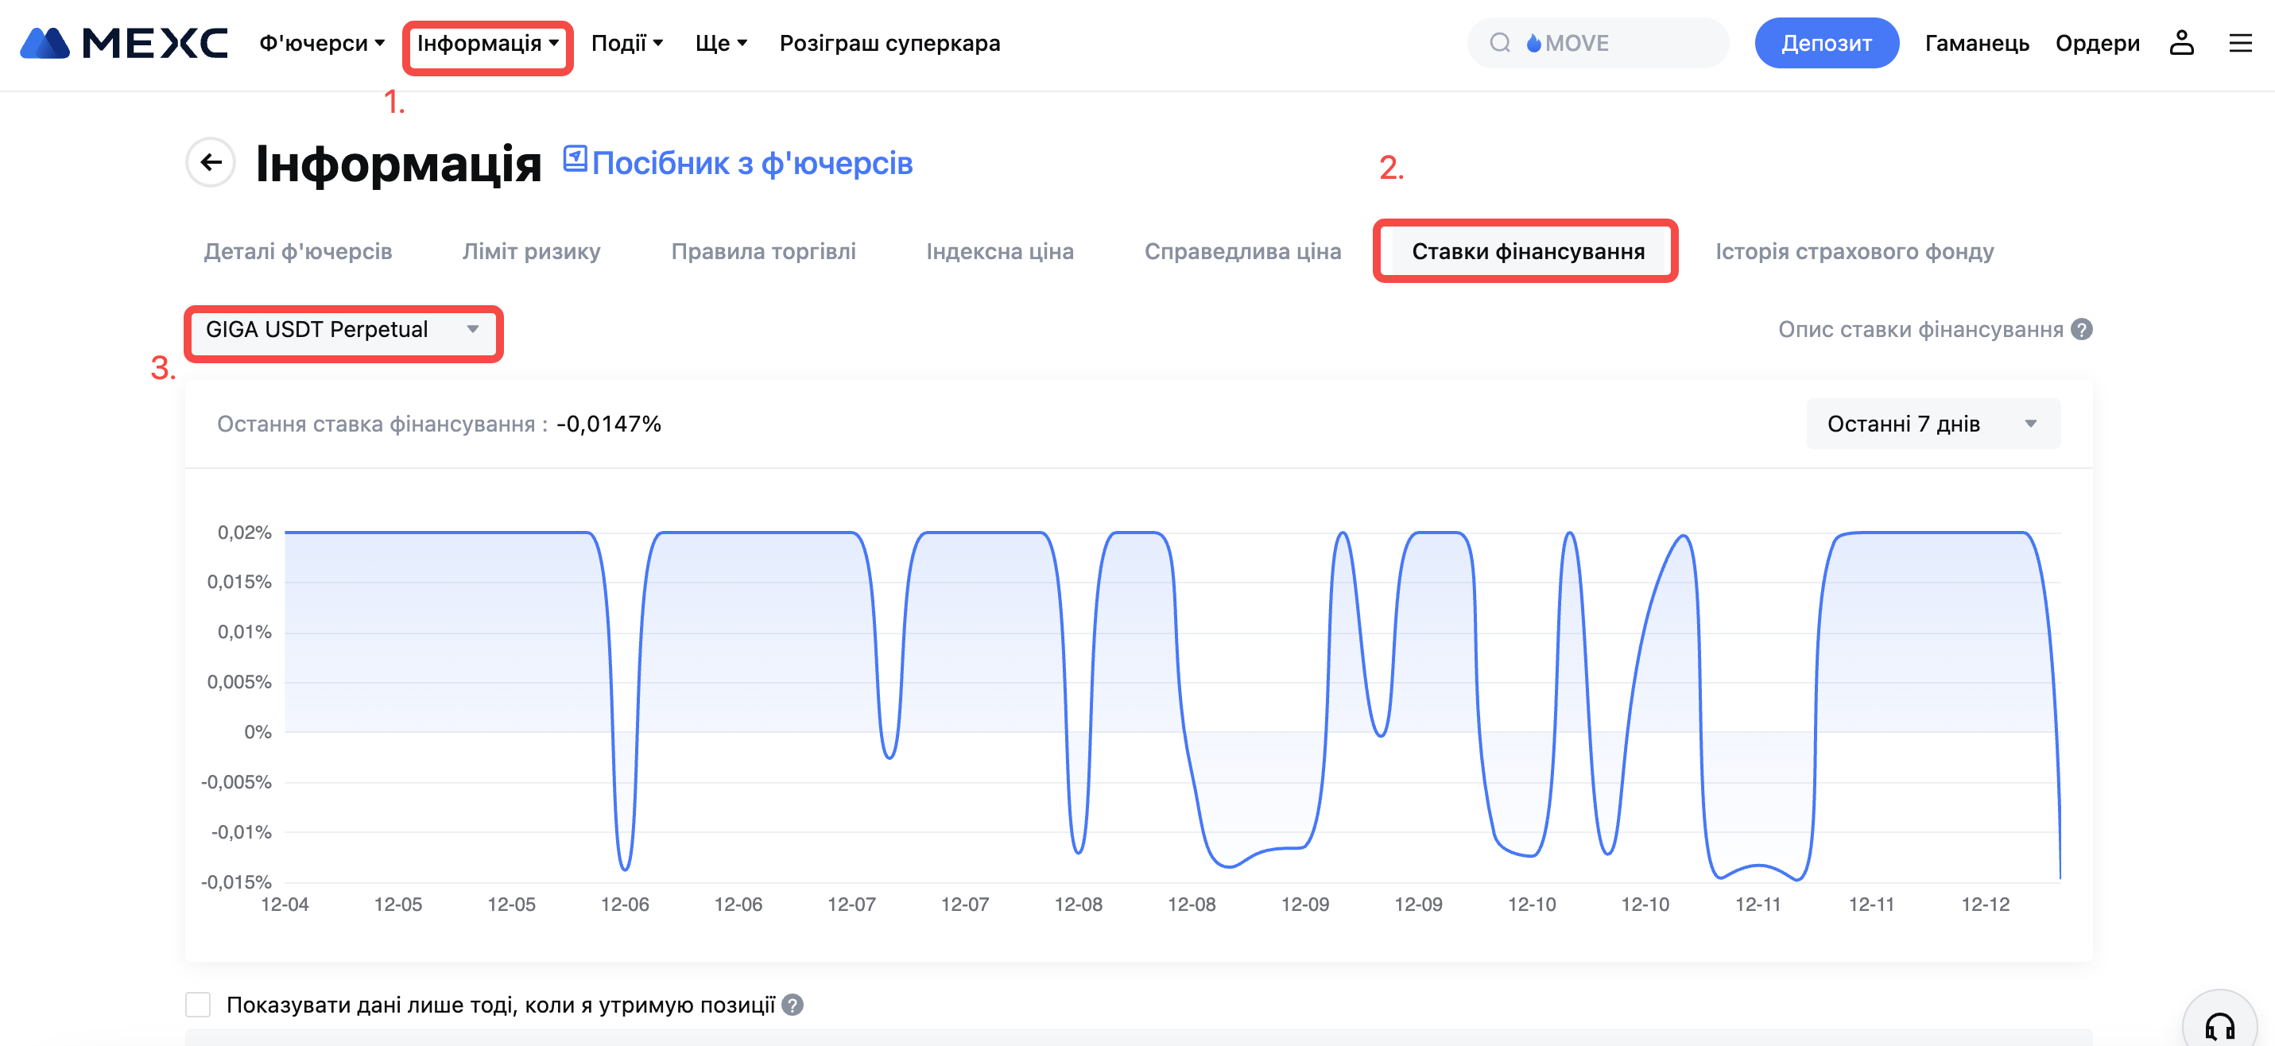Click the search magnifier icon
The width and height of the screenshot is (2275, 1046).
1500,42
